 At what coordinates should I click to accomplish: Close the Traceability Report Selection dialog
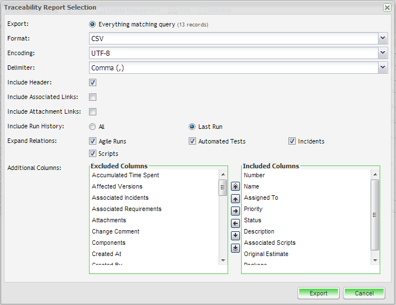click(x=387, y=8)
